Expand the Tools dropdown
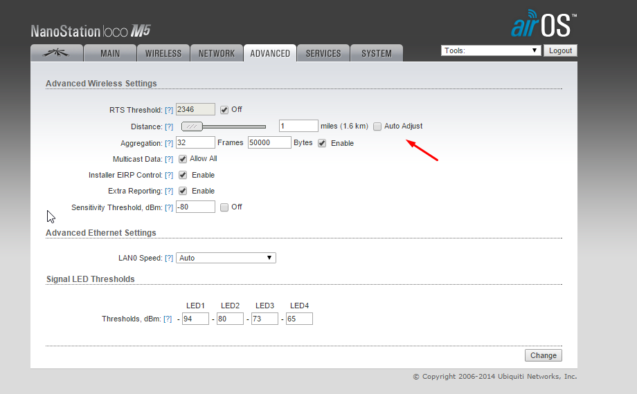 491,50
